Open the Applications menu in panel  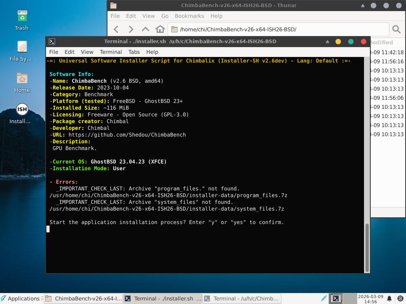pyautogui.click(x=21, y=298)
